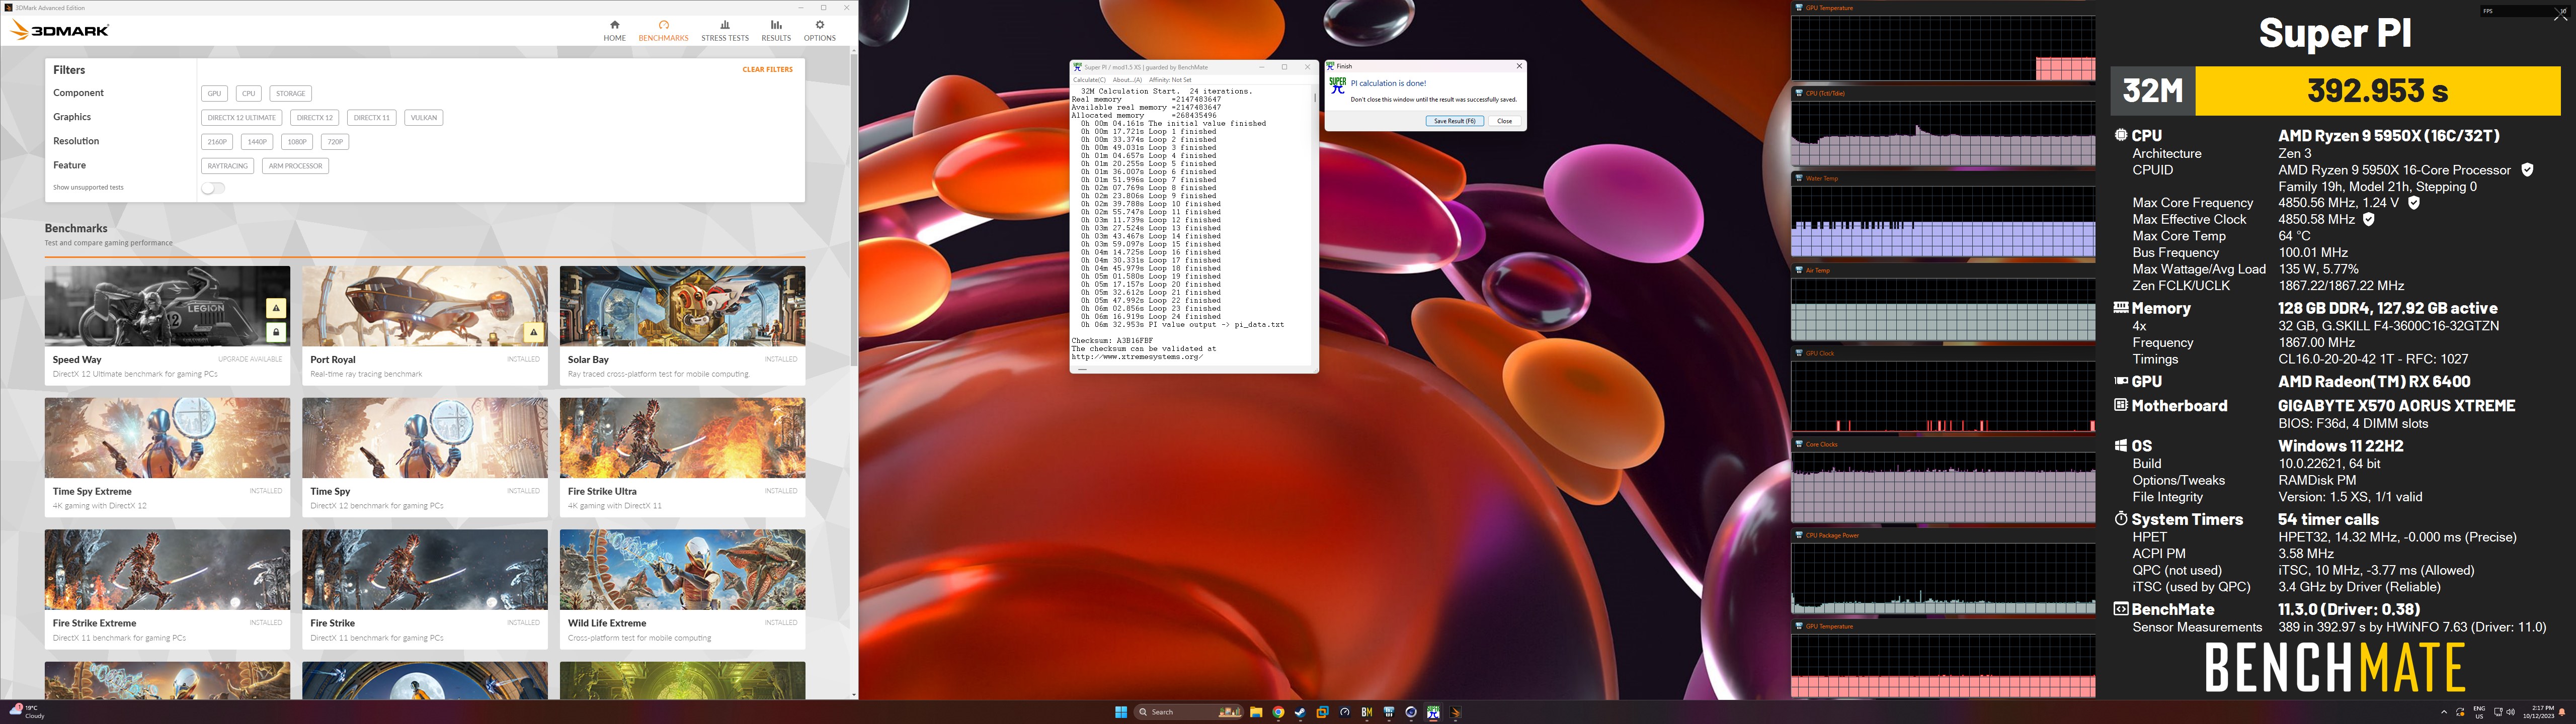The width and height of the screenshot is (2576, 724).
Task: Open the notification bell icon
Action: pyautogui.click(x=2562, y=712)
